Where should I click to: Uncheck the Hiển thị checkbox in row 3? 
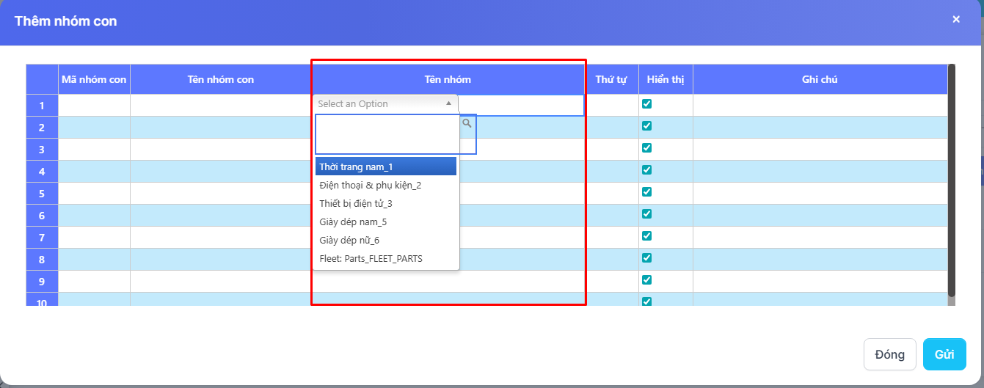pos(646,148)
